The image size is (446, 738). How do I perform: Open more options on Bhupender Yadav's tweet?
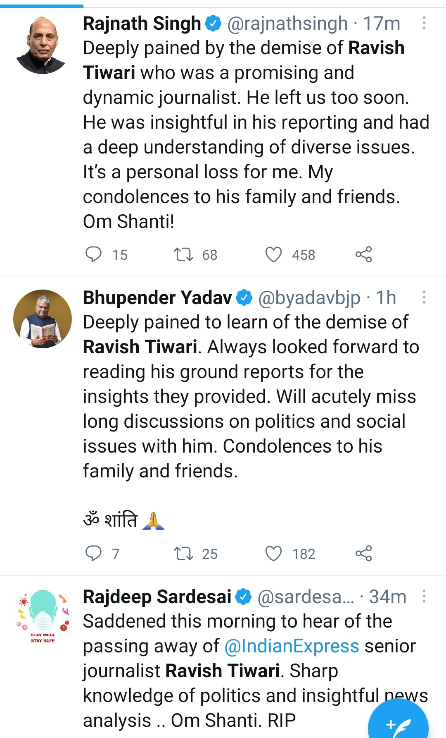click(424, 297)
